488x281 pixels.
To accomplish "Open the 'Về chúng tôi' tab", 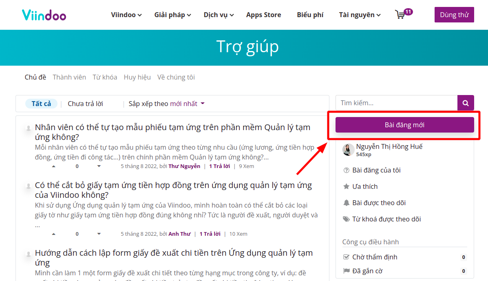I will (x=176, y=77).
